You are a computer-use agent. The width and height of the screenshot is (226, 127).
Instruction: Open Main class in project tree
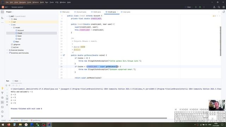tap(17, 42)
